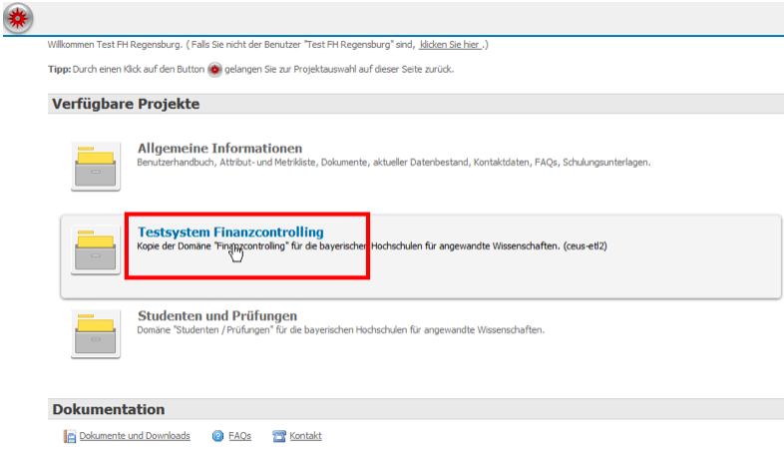Image resolution: width=784 pixels, height=457 pixels.
Task: Open the Studenten und Prüfungen project
Action: (x=216, y=316)
